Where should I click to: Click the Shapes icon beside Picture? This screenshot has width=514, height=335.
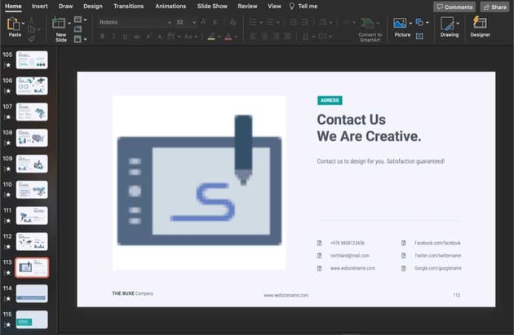coord(419,22)
